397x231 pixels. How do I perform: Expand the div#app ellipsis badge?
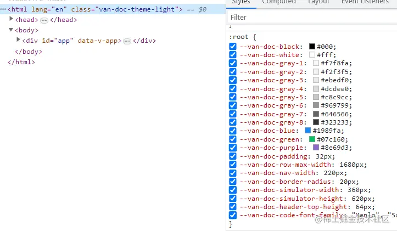[127, 41]
